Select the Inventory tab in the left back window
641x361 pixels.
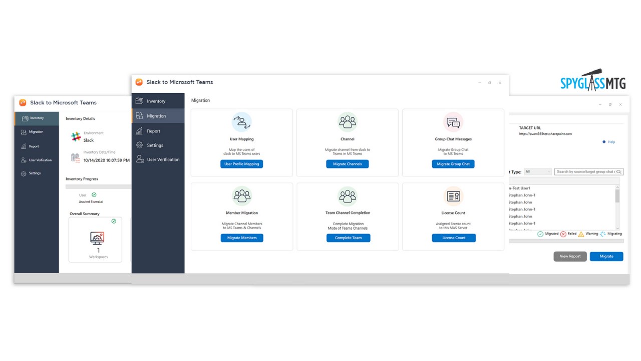(x=37, y=118)
